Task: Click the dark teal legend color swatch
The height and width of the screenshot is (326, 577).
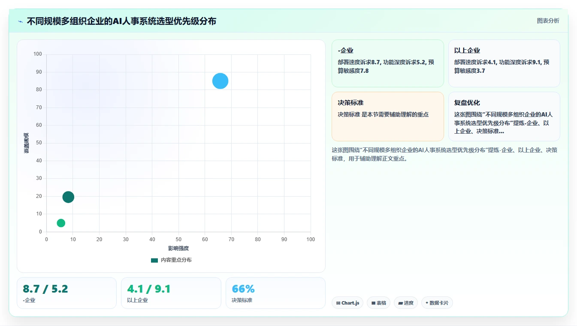Action: pyautogui.click(x=154, y=260)
